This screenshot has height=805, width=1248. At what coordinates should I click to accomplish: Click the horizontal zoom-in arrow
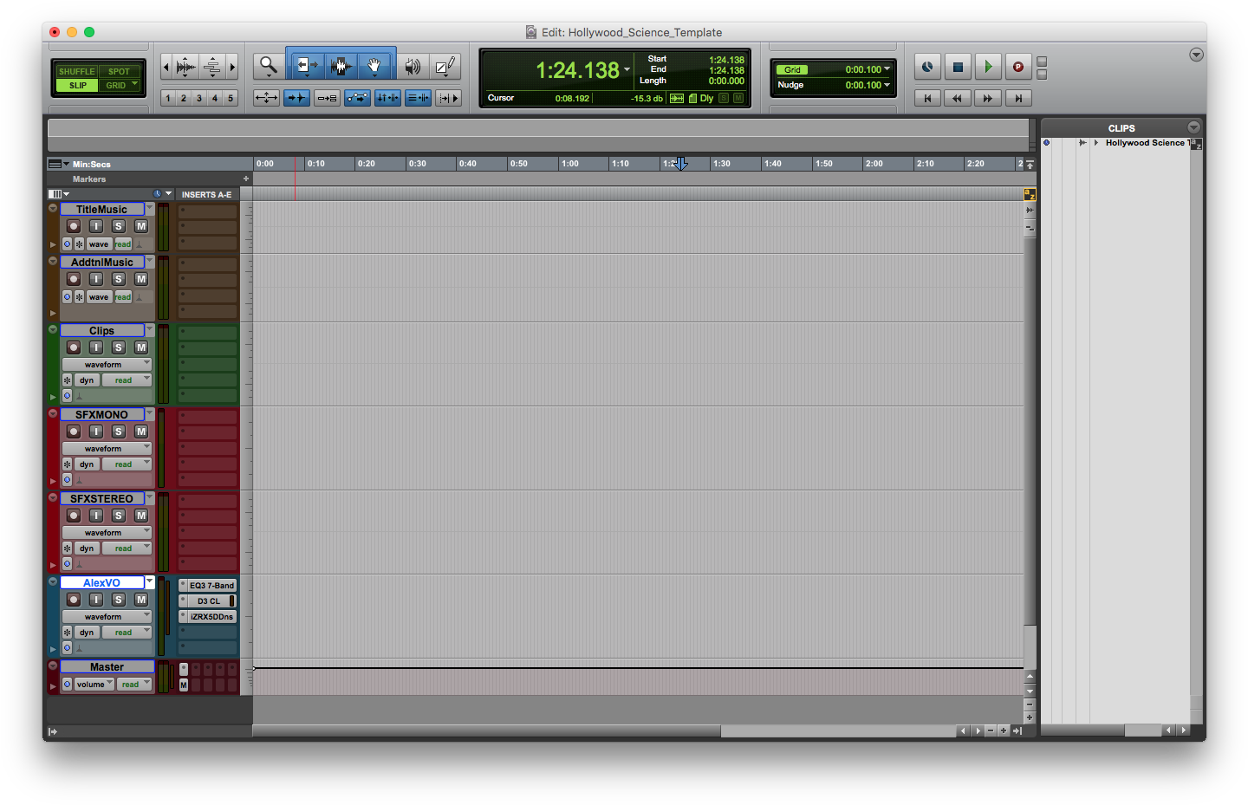[x=232, y=67]
